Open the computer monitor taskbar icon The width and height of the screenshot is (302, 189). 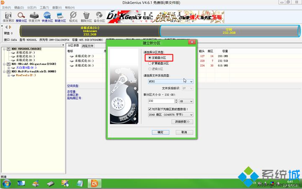click(21, 184)
